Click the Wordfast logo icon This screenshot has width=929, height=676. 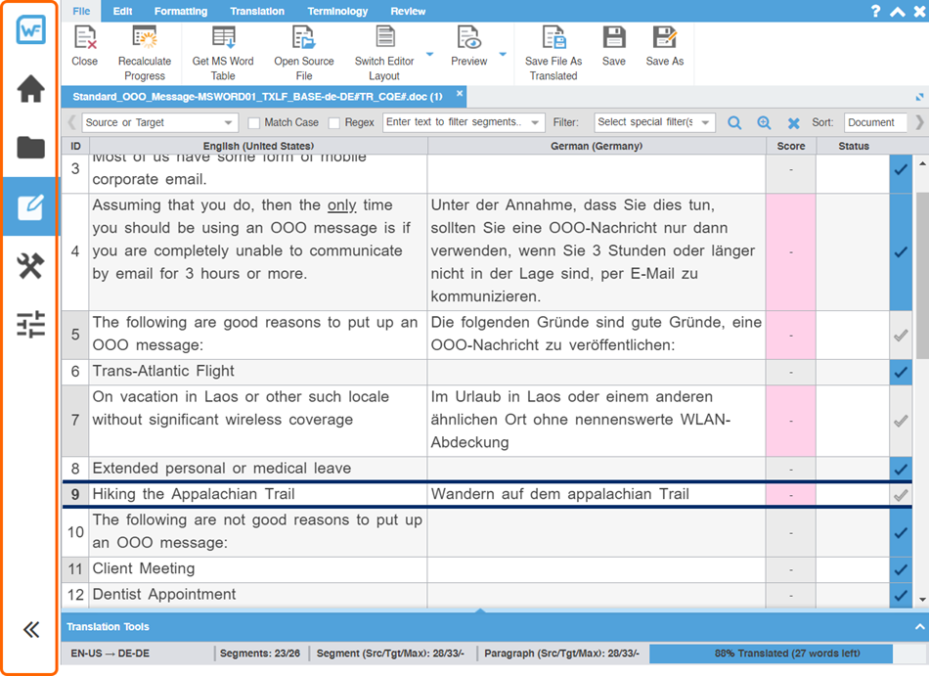[x=30, y=29]
